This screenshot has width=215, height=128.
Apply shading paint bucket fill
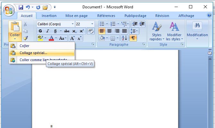[x=102, y=38]
